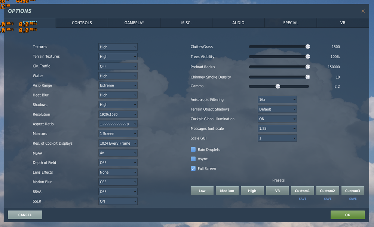Screen dimensions: 374x227
Task: Open the Anisotropic Filtering dropdown
Action: 277,100
